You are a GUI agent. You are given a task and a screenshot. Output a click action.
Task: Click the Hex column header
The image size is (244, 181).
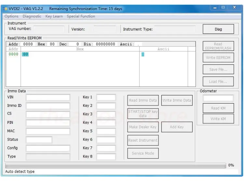point(80,49)
